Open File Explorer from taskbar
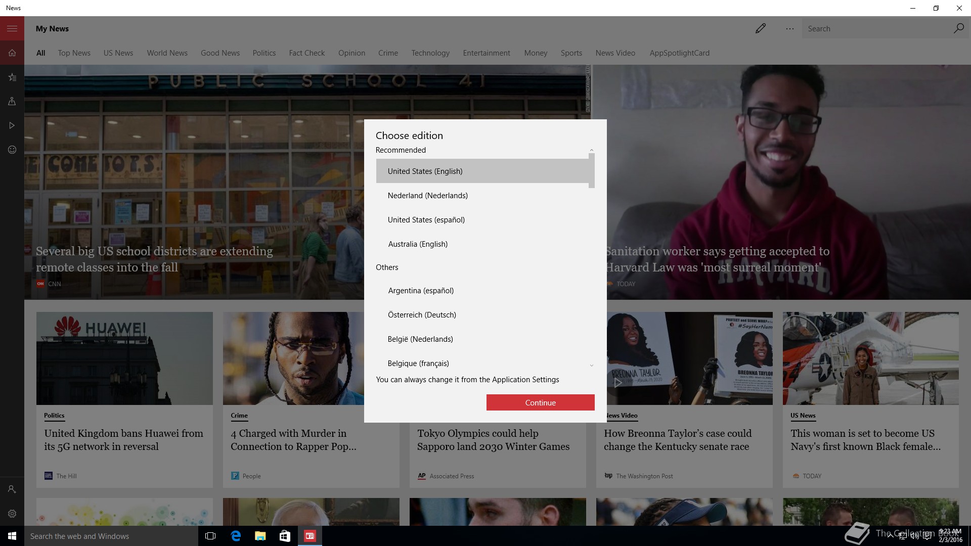This screenshot has height=546, width=971. 260,536
